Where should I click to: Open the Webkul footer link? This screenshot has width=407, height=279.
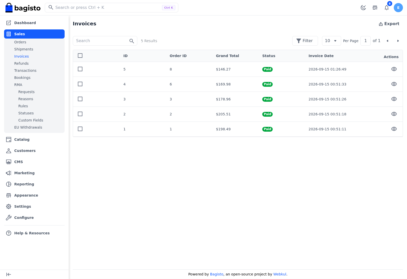tap(280, 274)
